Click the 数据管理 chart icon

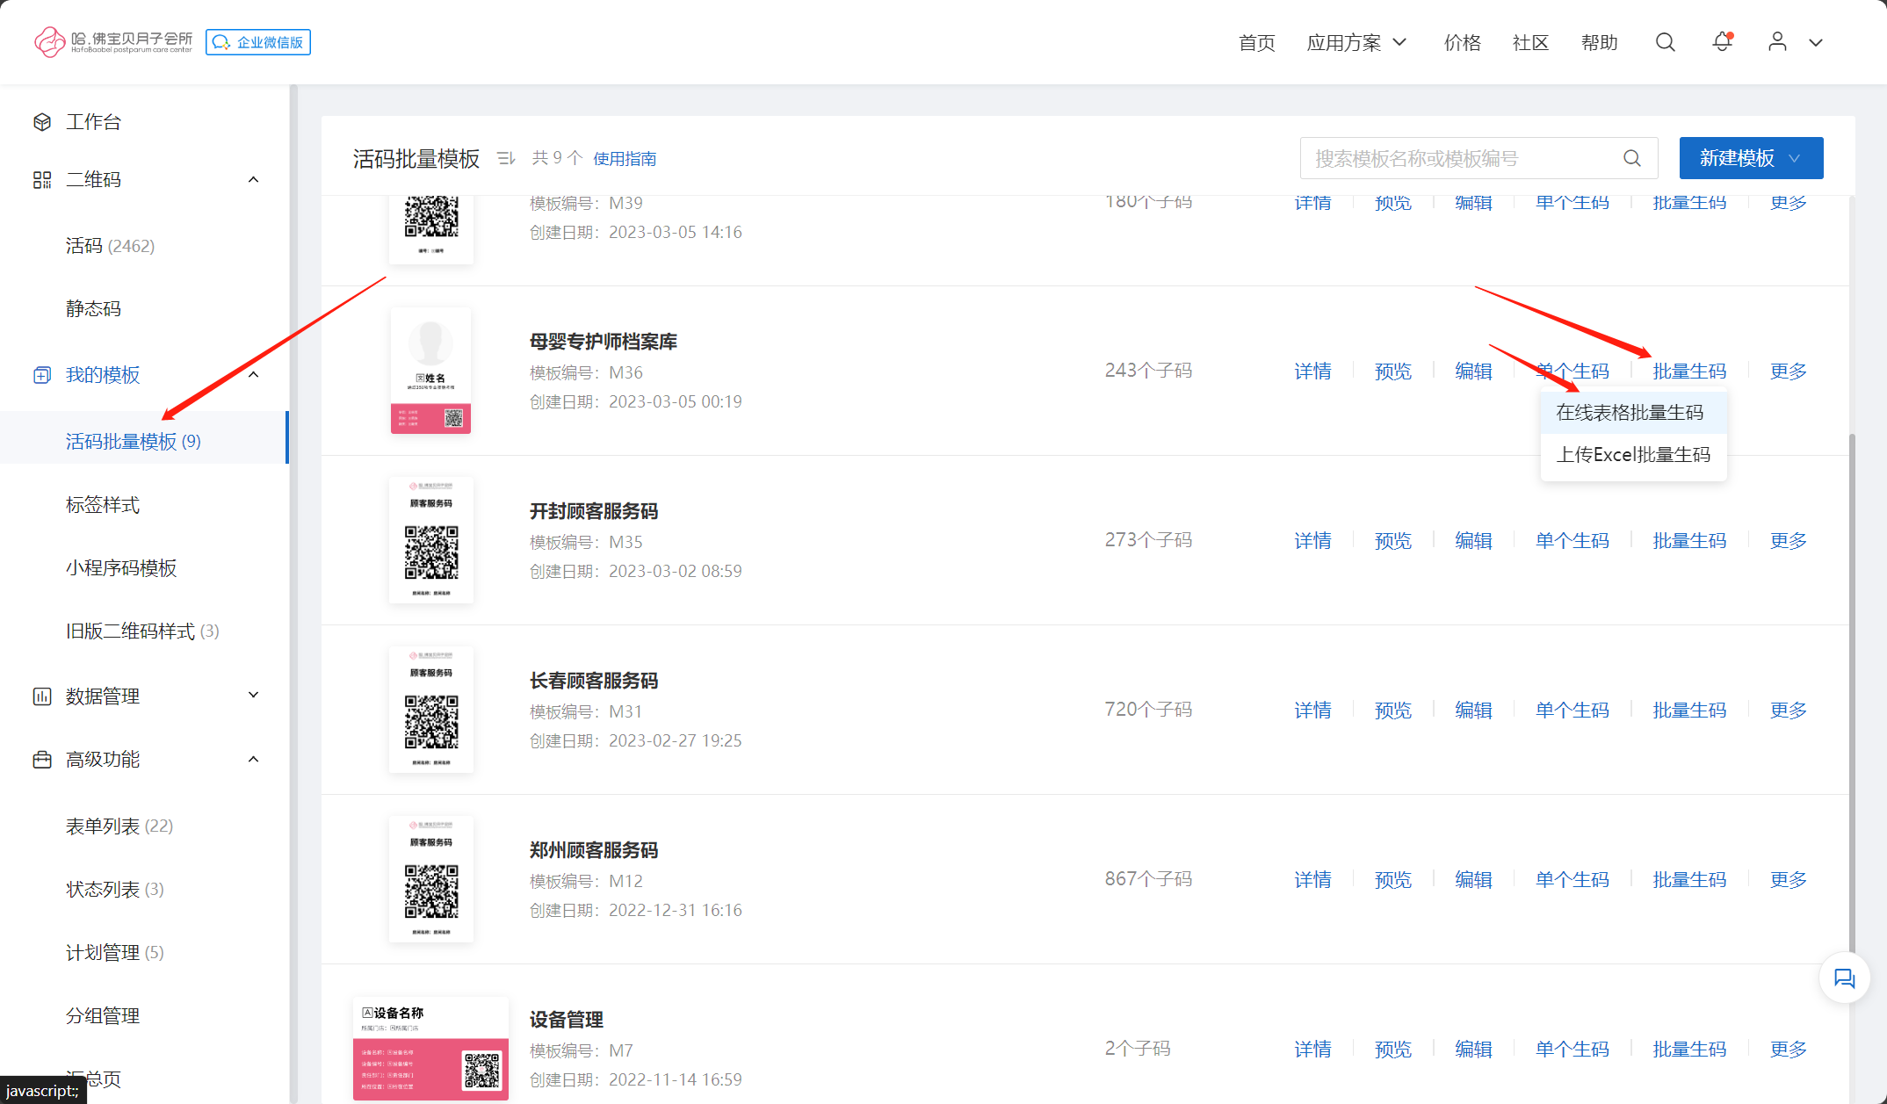click(x=42, y=696)
